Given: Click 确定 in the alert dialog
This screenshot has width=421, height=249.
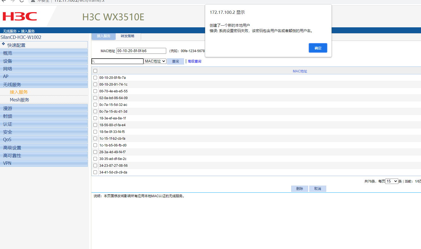Looking at the screenshot, I should (x=318, y=48).
